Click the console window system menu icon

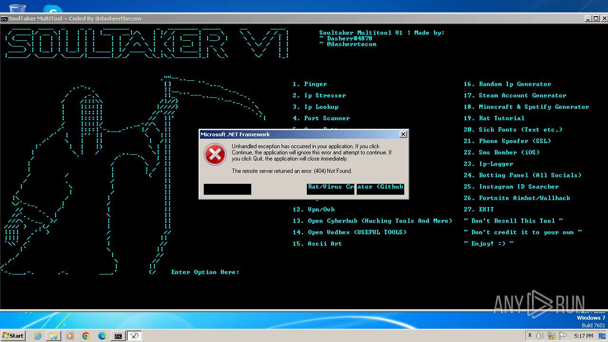click(x=4, y=19)
